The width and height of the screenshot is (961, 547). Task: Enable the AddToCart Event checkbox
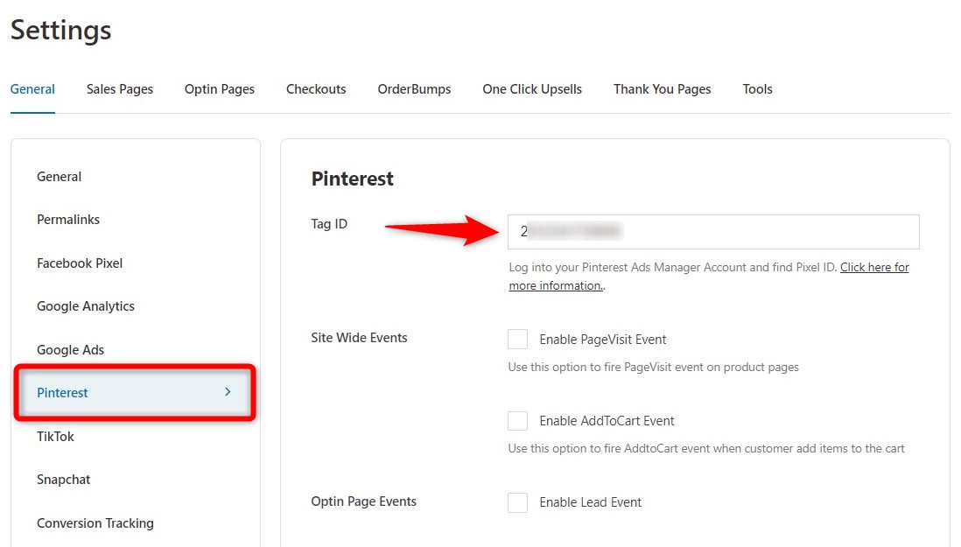(x=517, y=420)
